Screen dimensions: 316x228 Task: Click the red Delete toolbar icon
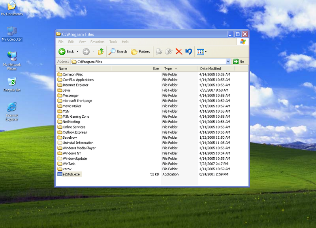tap(179, 52)
